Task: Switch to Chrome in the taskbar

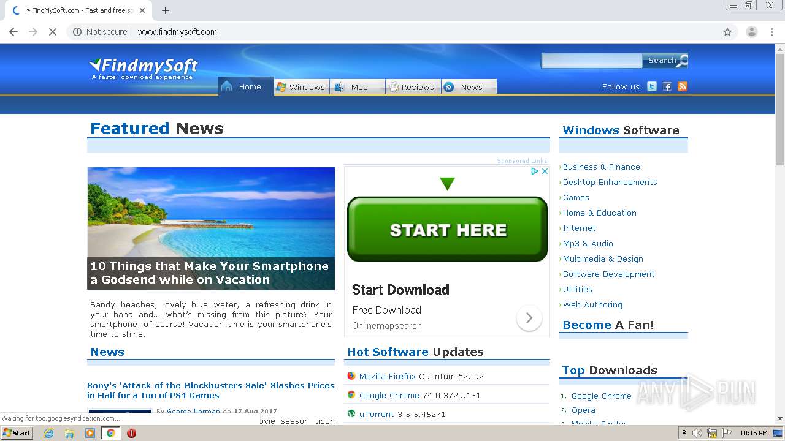Action: tap(111, 433)
